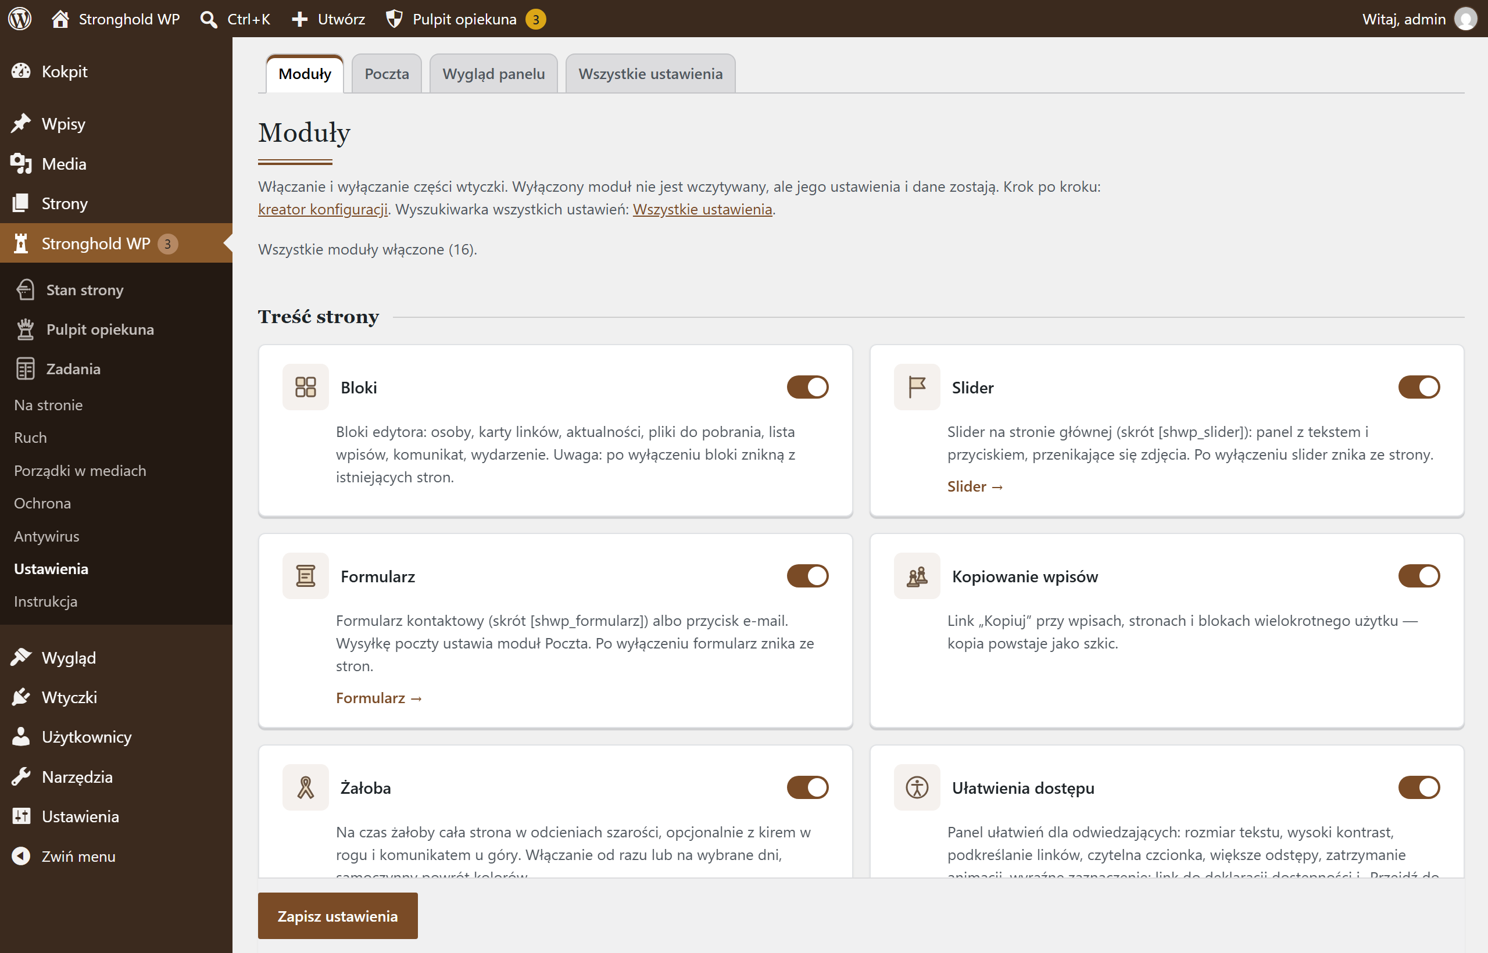Click the Stan strony helmet icon

click(26, 289)
